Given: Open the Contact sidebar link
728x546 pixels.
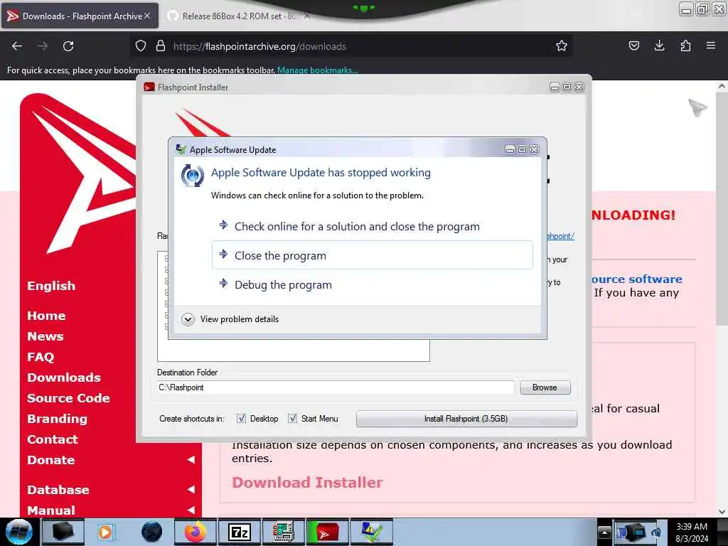Looking at the screenshot, I should tap(53, 439).
